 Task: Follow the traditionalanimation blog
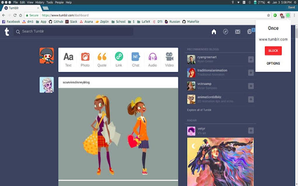click(251, 73)
